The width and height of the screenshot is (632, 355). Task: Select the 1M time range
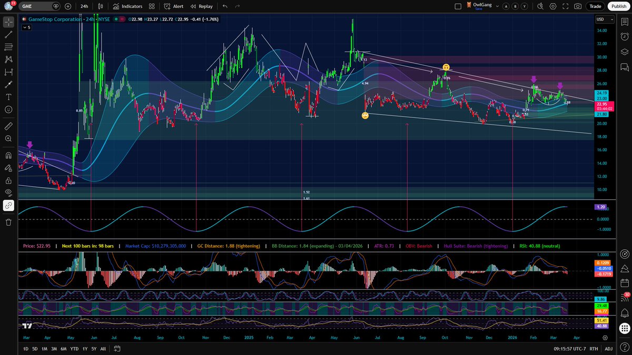[44, 349]
